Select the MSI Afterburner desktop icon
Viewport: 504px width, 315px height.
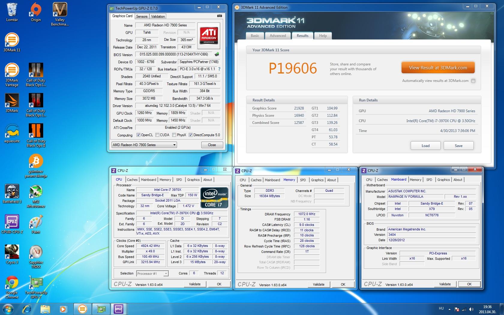(36, 196)
